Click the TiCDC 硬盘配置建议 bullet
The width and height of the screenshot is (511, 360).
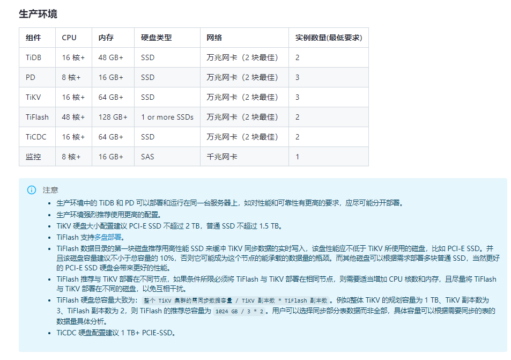tap(116, 333)
